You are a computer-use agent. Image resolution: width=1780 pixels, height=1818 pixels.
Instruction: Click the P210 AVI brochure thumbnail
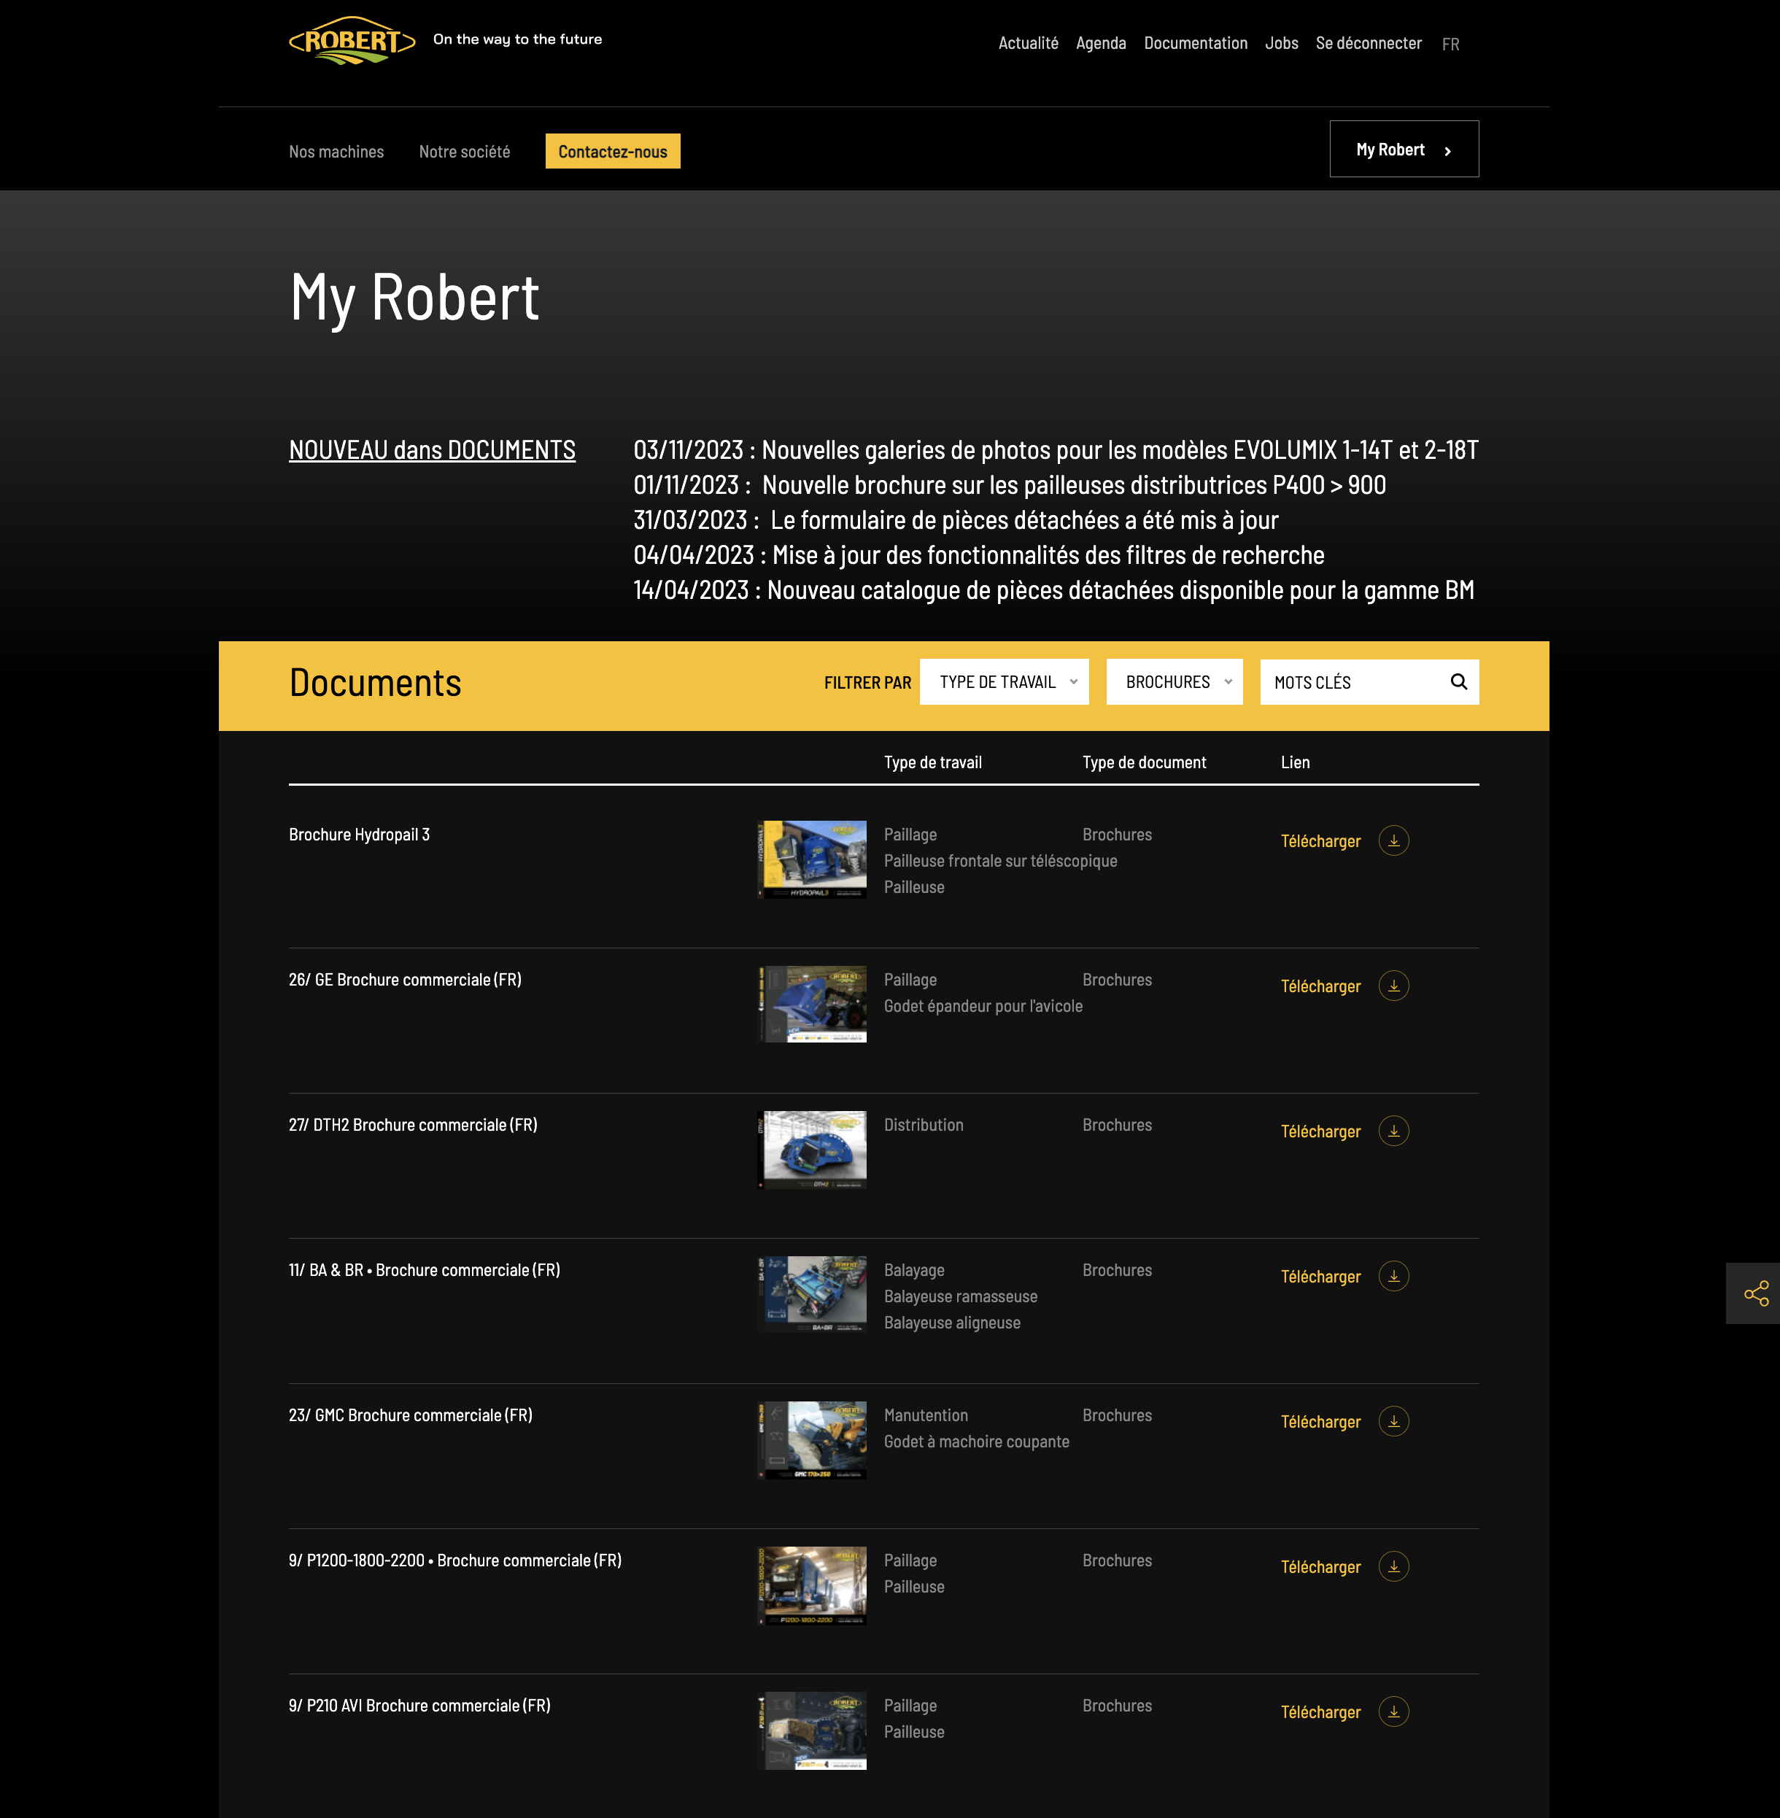[811, 1730]
